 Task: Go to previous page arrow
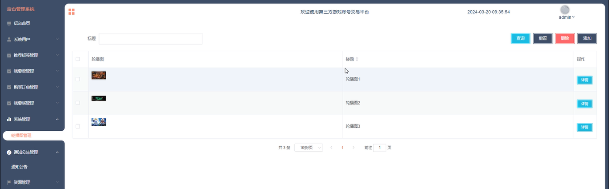pos(331,147)
